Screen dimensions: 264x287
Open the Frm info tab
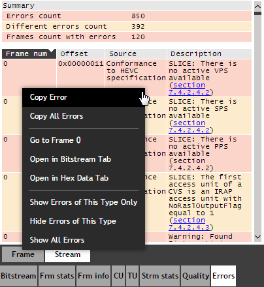[93, 276]
